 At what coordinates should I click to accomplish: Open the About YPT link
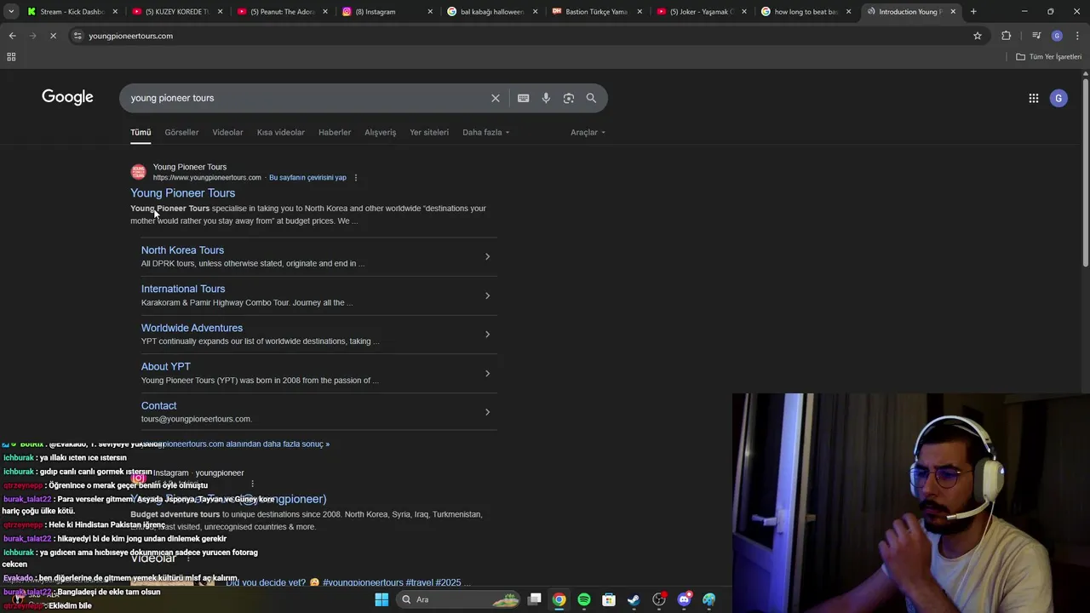coord(166,367)
